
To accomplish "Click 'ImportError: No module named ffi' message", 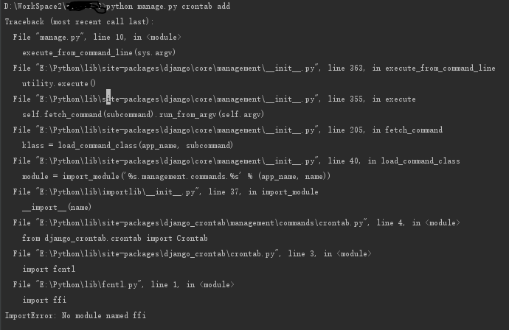I will (x=75, y=316).
